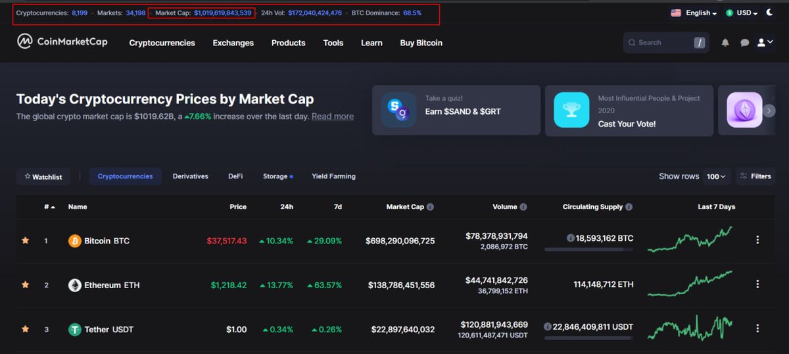The image size is (789, 354).
Task: Open the Products menu
Action: point(288,43)
